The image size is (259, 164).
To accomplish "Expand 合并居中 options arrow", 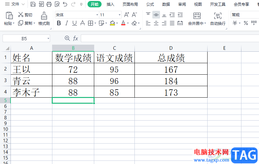I will [x=205, y=23].
